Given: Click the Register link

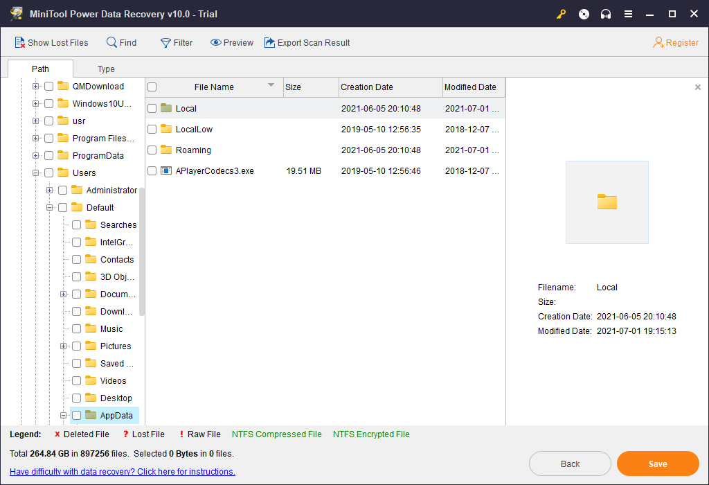Looking at the screenshot, I should point(676,42).
